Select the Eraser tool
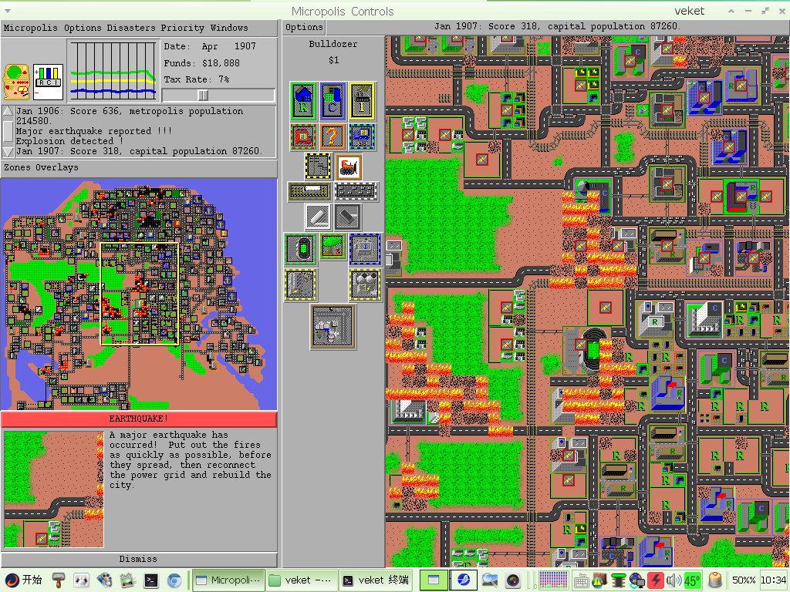790x592 pixels. point(348,217)
